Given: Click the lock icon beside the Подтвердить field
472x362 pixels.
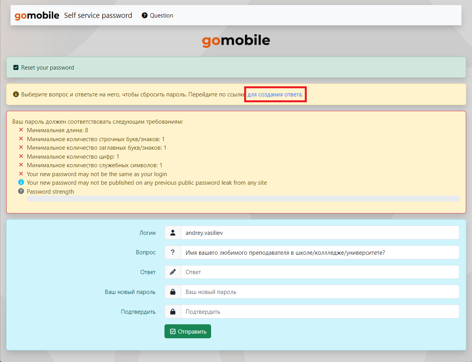Looking at the screenshot, I should tap(173, 312).
